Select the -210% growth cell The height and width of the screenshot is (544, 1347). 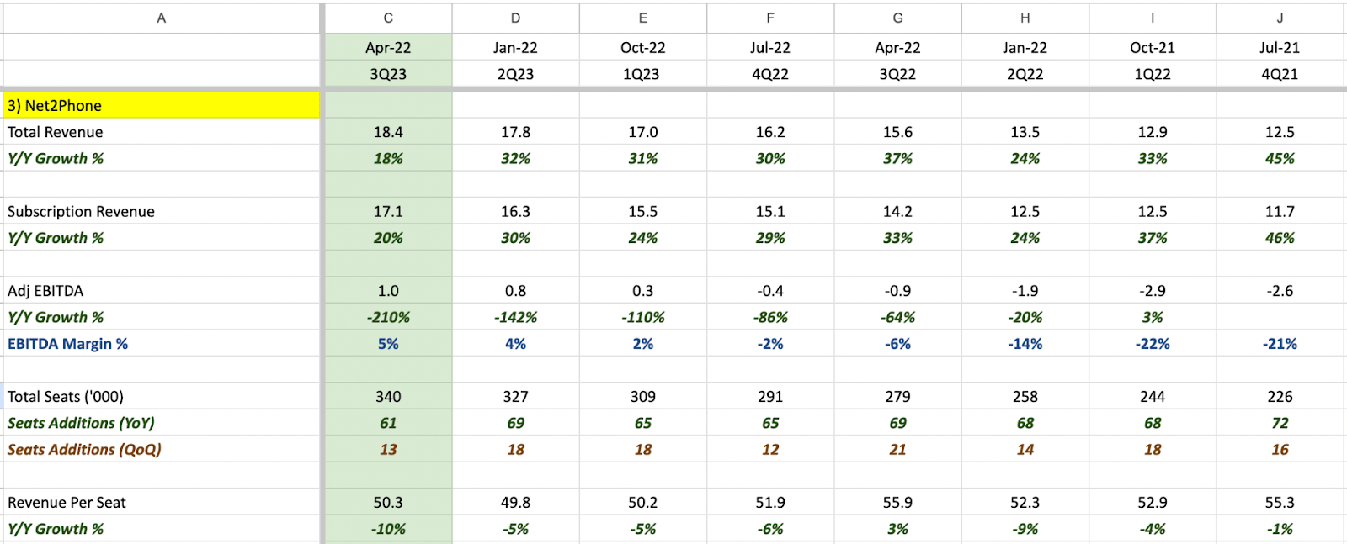coord(388,318)
